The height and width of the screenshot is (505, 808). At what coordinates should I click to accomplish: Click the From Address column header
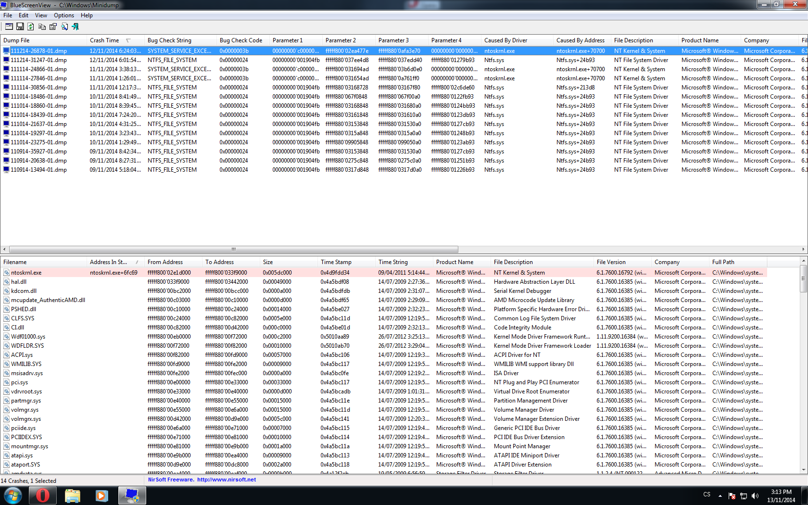[x=173, y=262]
